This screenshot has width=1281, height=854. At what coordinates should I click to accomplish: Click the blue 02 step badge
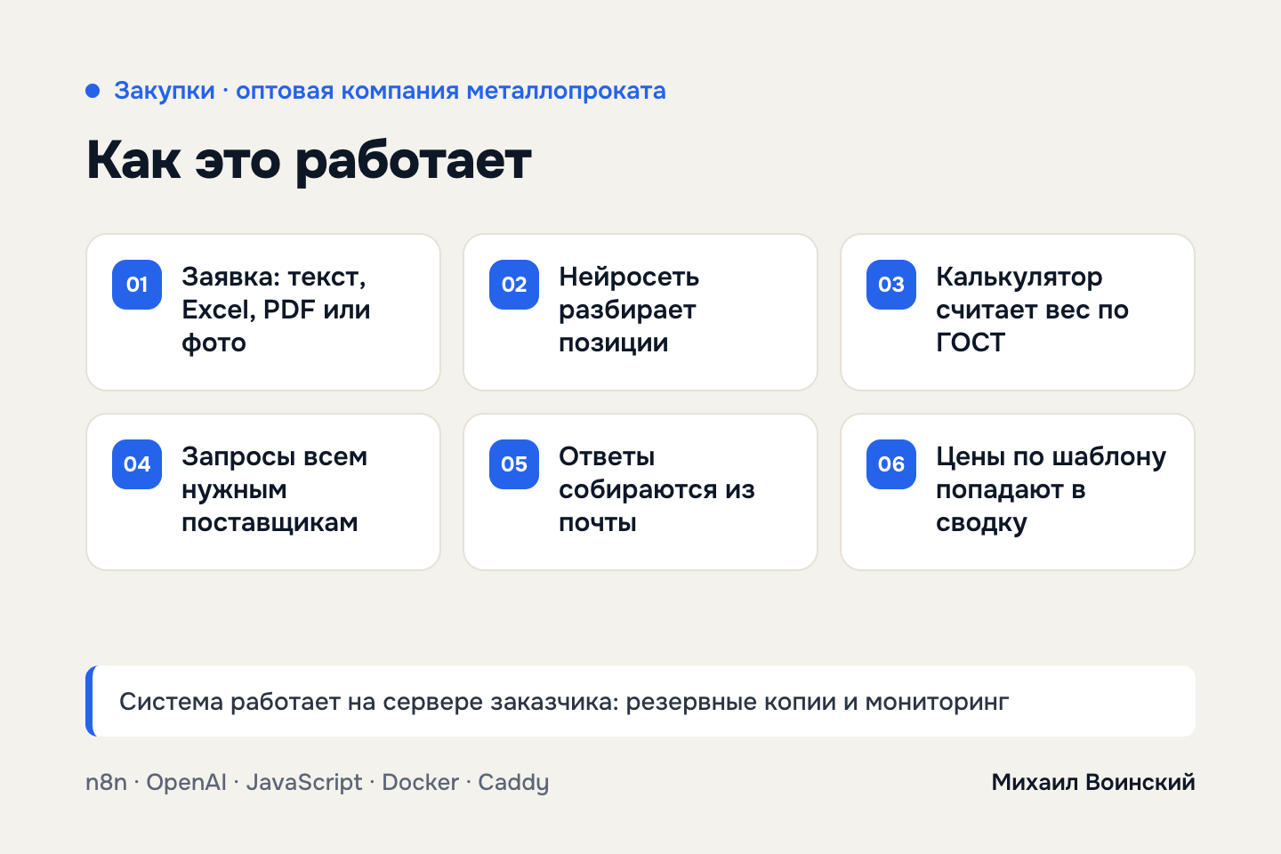pos(514,285)
